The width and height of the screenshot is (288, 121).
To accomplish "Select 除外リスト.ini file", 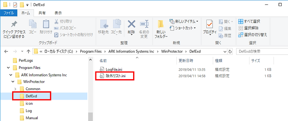I will coord(113,76).
